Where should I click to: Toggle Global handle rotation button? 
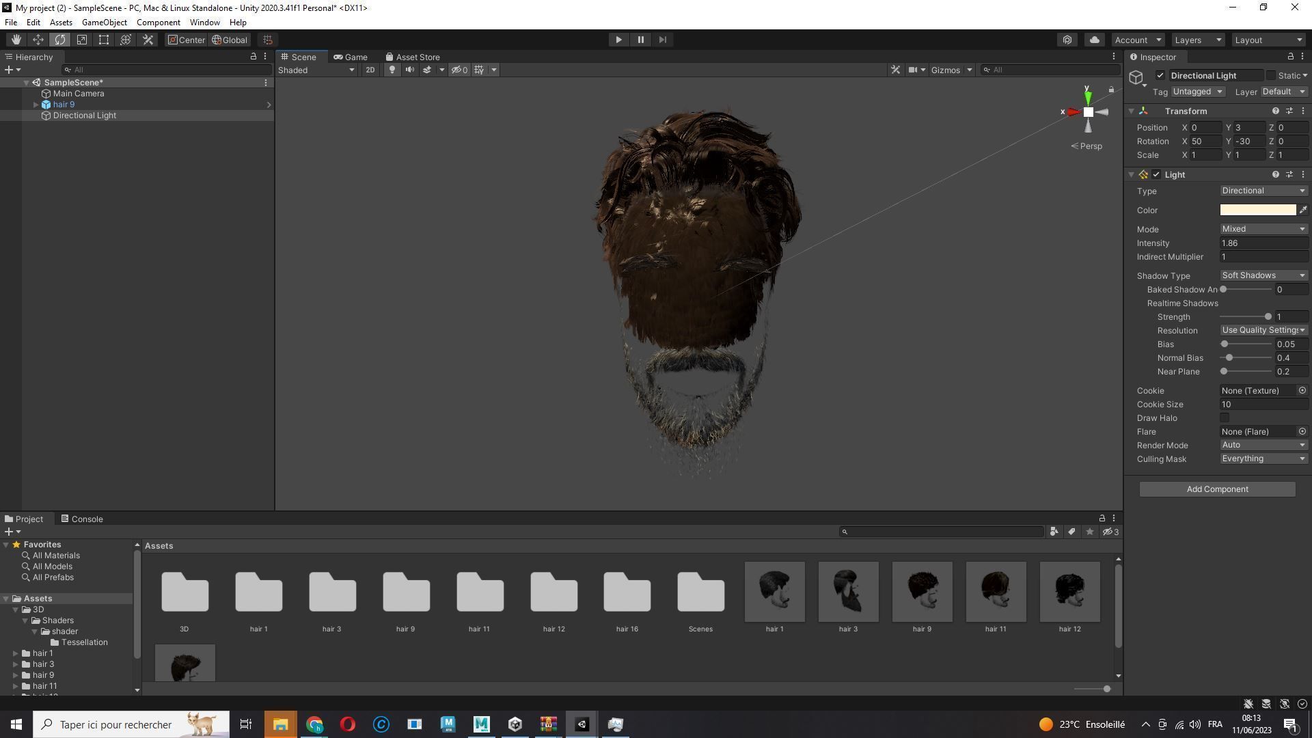tap(230, 40)
